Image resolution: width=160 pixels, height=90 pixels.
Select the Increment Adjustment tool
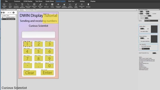point(16,5)
